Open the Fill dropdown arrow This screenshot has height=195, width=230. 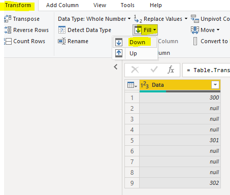coord(154,30)
